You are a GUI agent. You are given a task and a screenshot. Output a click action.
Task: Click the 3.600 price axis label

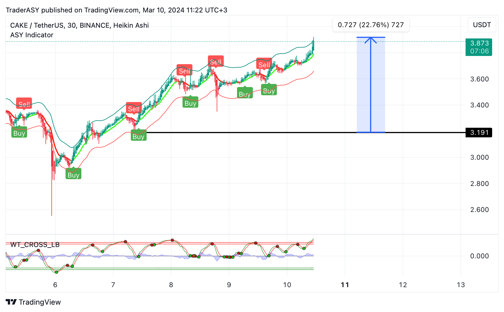click(479, 79)
